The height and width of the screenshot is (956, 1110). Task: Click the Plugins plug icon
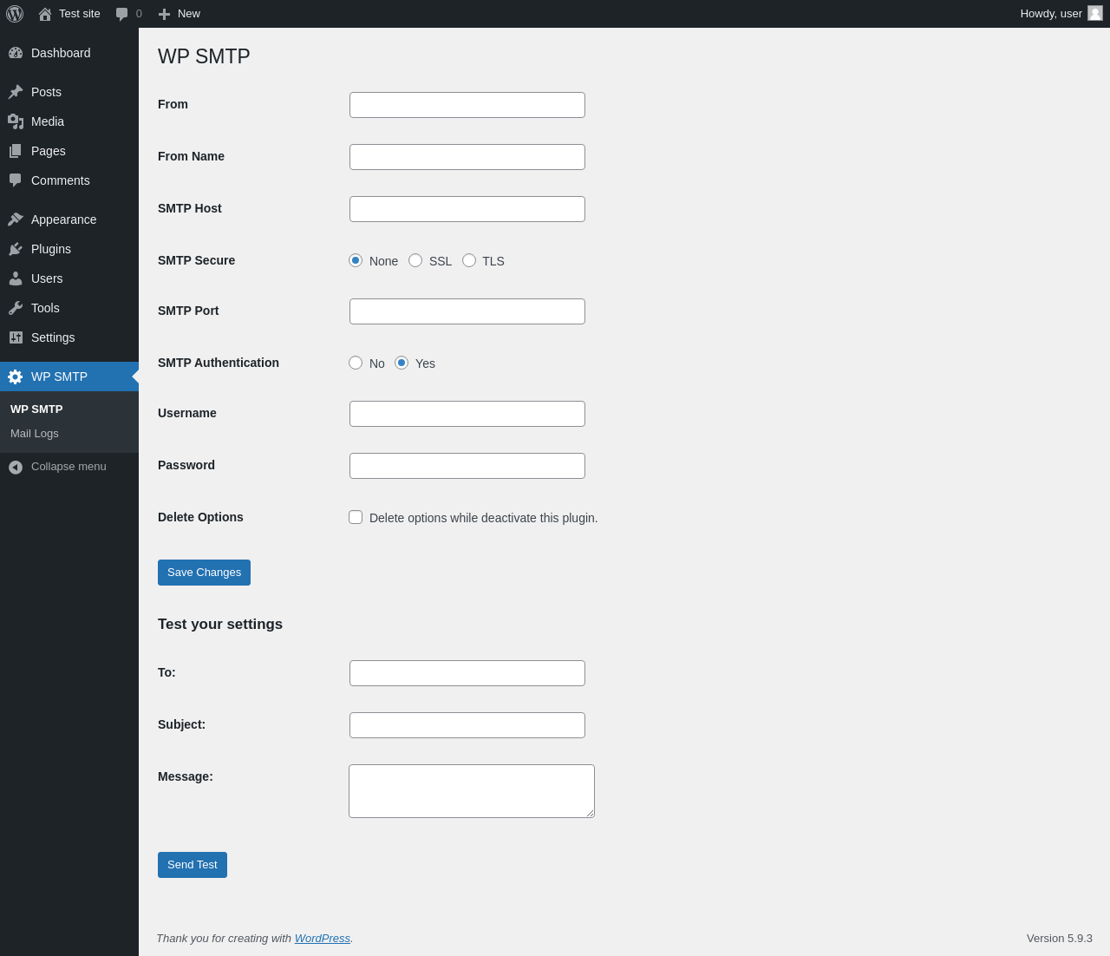click(x=16, y=249)
